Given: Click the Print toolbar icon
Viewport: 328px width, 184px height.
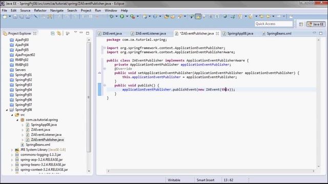Looking at the screenshot, I should [x=28, y=16].
